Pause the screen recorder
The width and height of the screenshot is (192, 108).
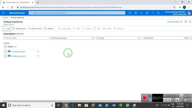pos(150,100)
